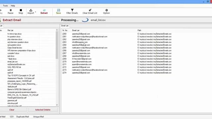Save the extracted emails
The width and height of the screenshot is (212, 119).
click(x=58, y=12)
